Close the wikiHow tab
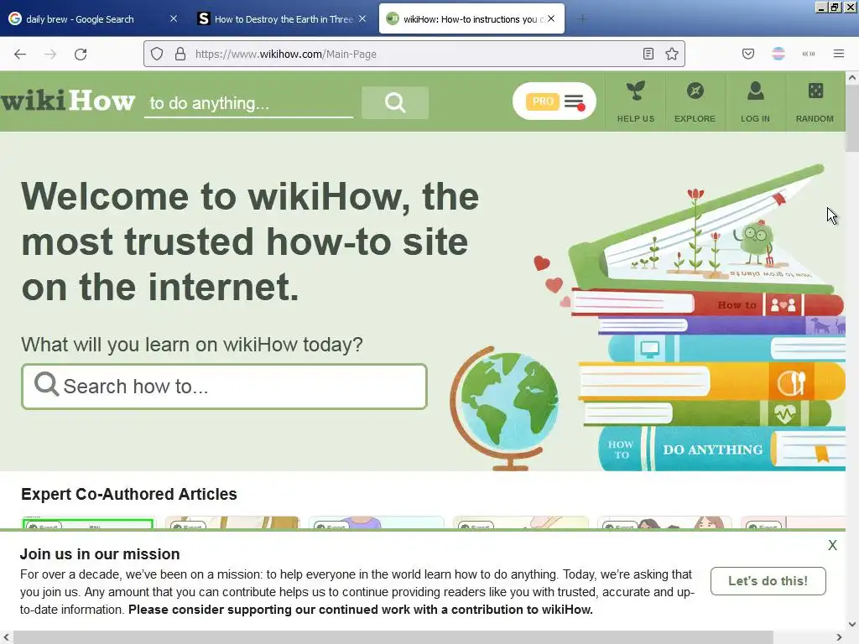 (551, 18)
